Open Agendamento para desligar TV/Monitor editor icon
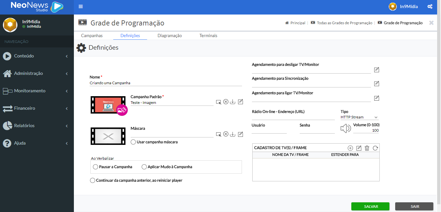This screenshot has width=441, height=212. point(376,70)
